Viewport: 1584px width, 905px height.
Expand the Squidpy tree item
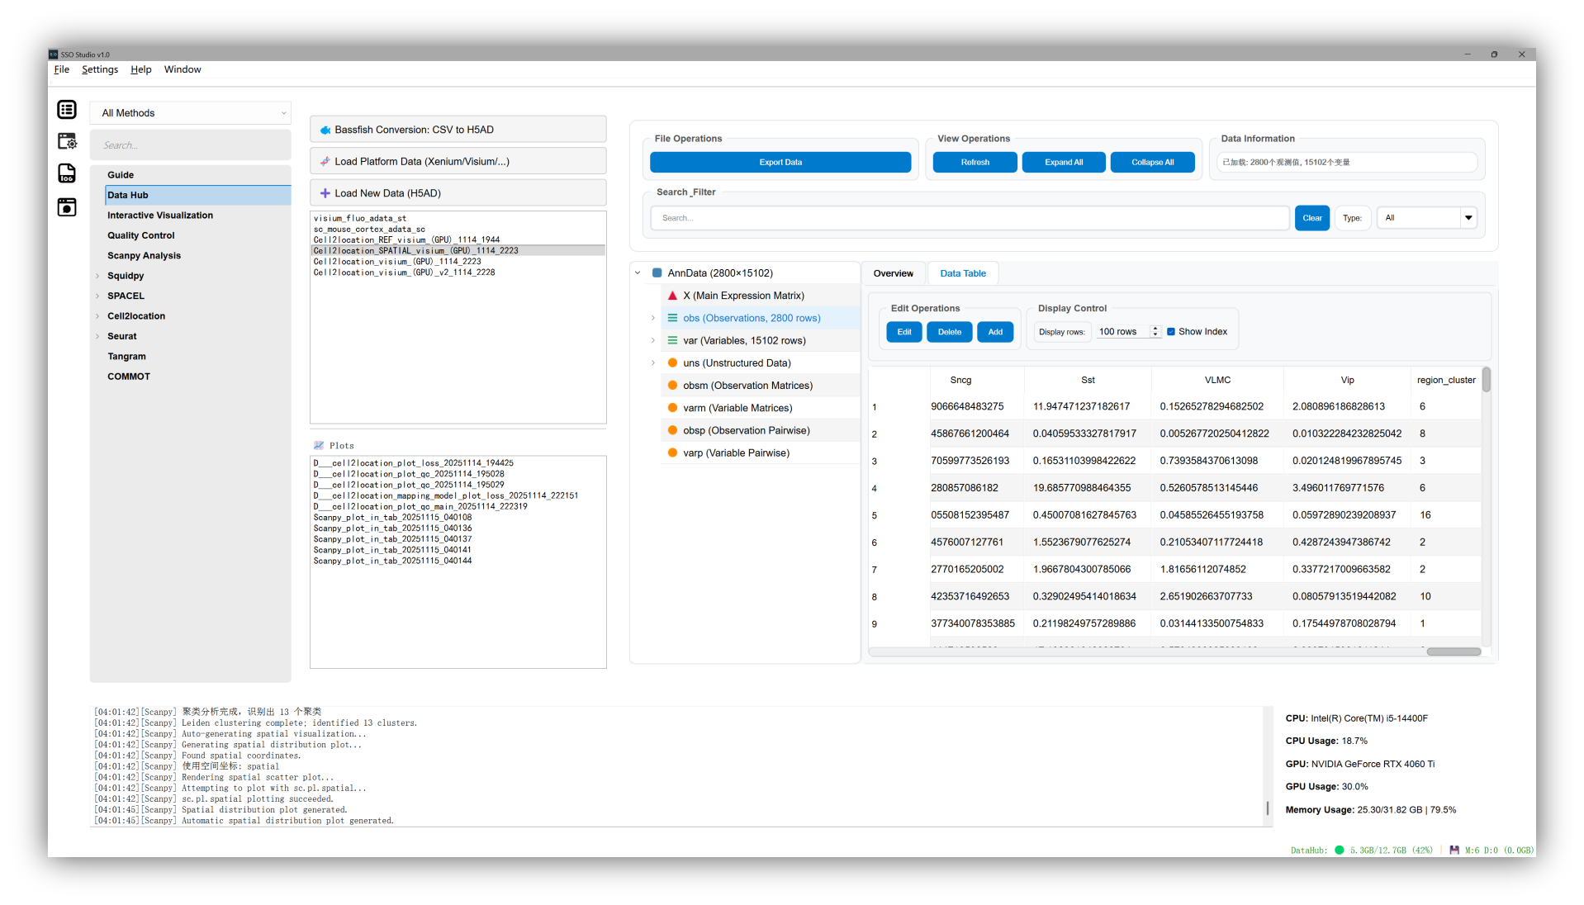click(97, 276)
